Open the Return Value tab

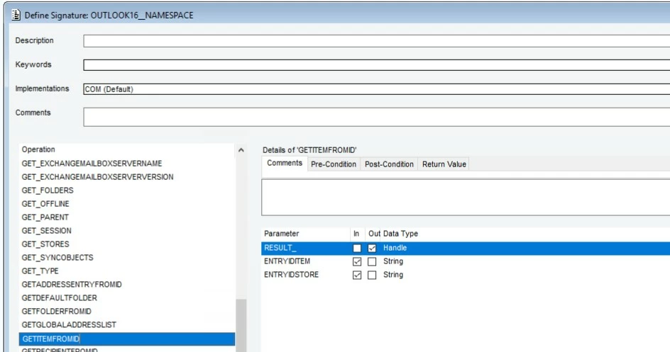(444, 164)
